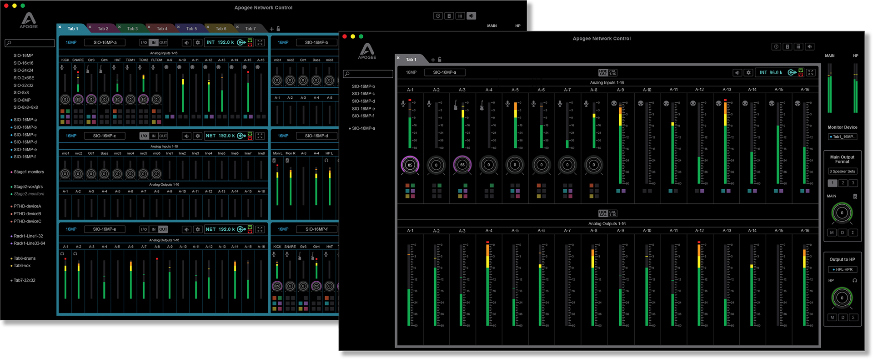This screenshot has height=359, width=873.
Task: Select Rack1-Line1-32 in back window sidebar
Action: [x=28, y=236]
